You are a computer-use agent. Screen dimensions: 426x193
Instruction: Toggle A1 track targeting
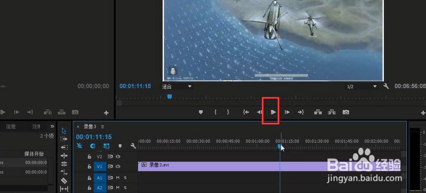(100, 178)
